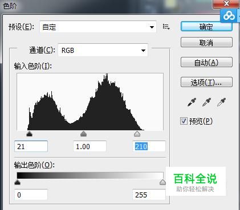Click the 取消 button
The width and height of the screenshot is (240, 210).
click(206, 42)
